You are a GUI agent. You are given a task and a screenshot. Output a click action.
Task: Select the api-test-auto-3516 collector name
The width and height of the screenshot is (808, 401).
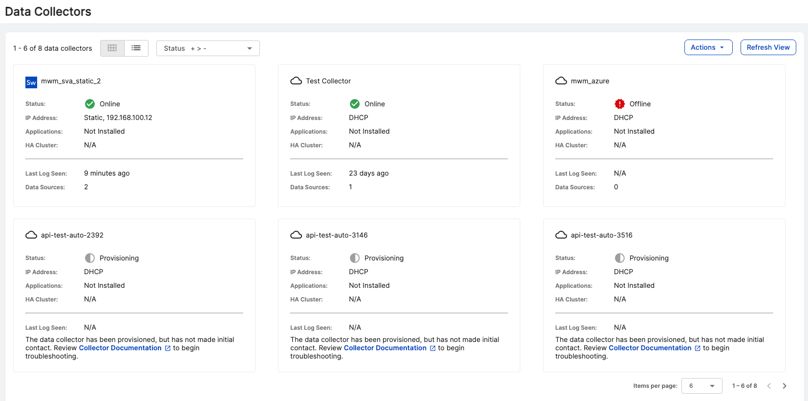click(x=601, y=235)
